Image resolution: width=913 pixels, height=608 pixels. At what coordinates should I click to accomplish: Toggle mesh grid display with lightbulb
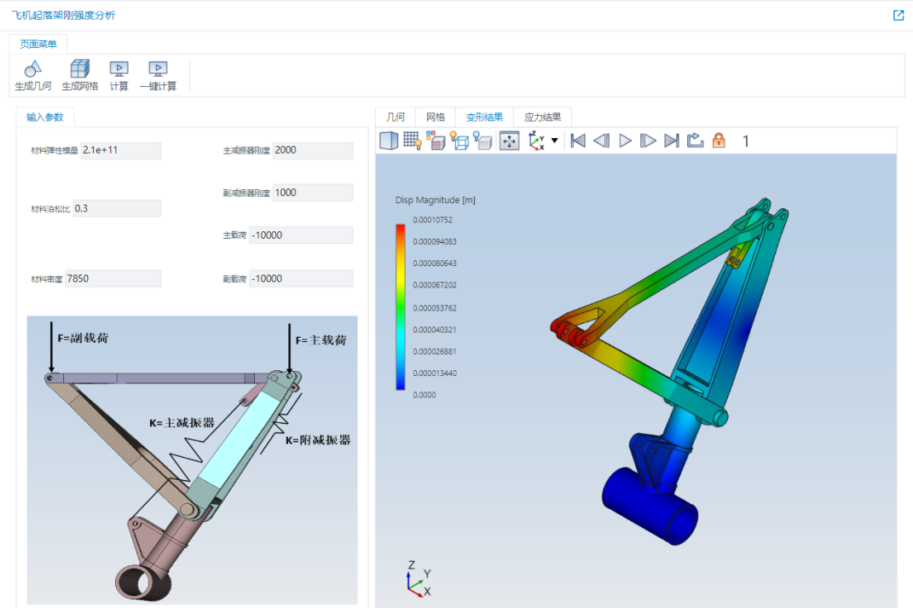click(x=413, y=141)
